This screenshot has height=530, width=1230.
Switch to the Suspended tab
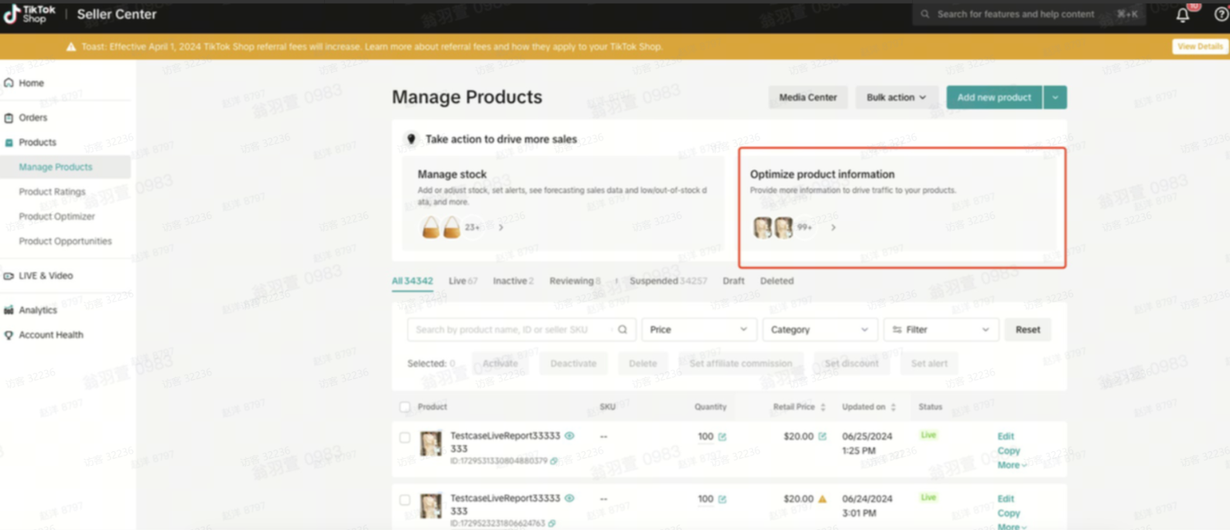pyautogui.click(x=668, y=281)
